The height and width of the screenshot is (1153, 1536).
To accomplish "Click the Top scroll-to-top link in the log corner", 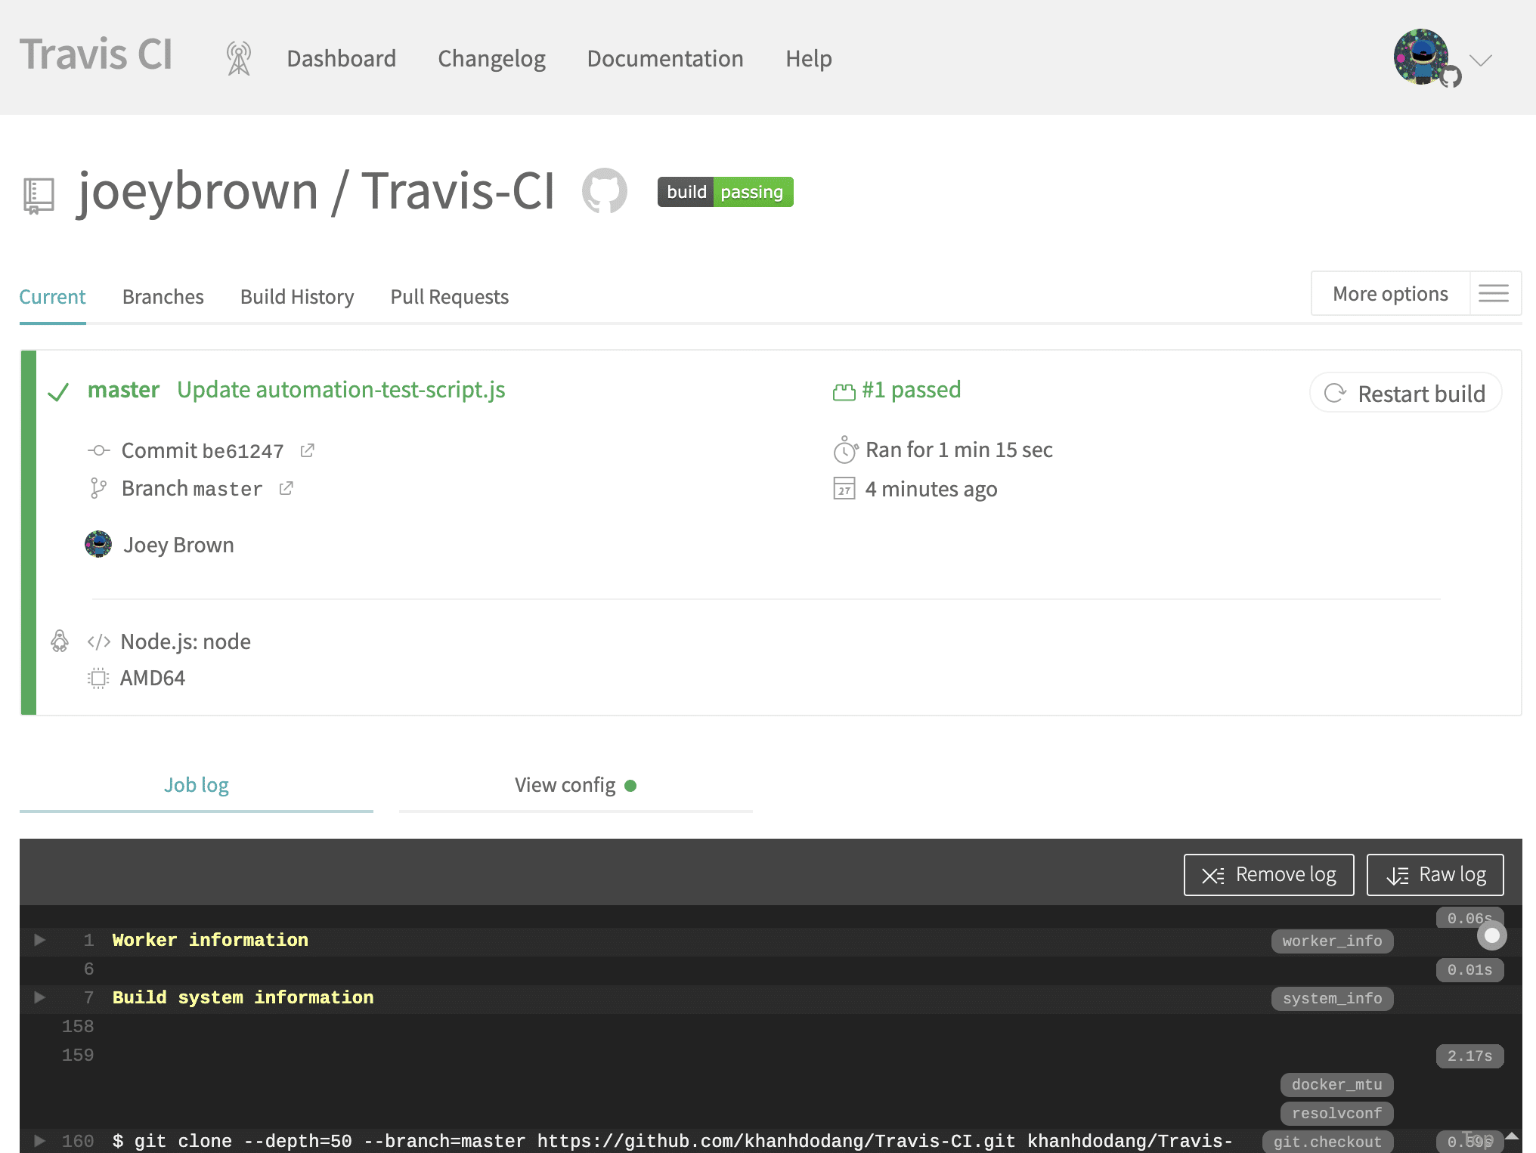I will tap(1489, 1137).
